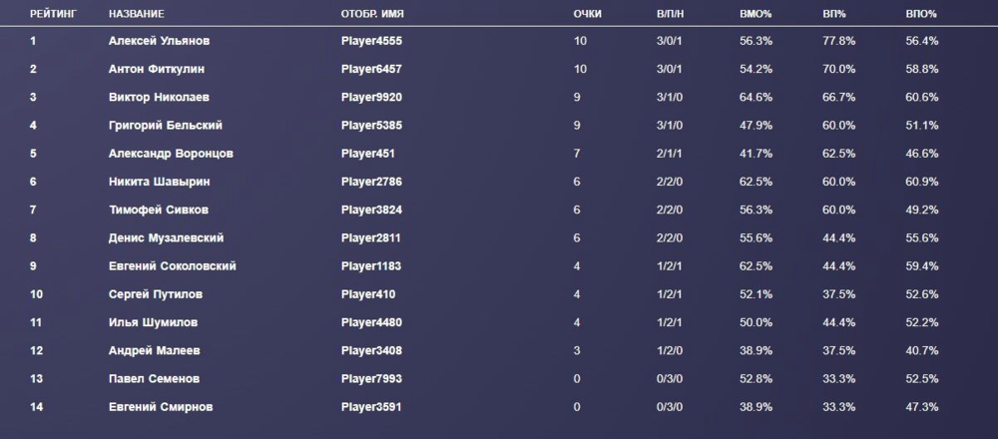Select Евгений Смирнов in the last row

tap(161, 407)
